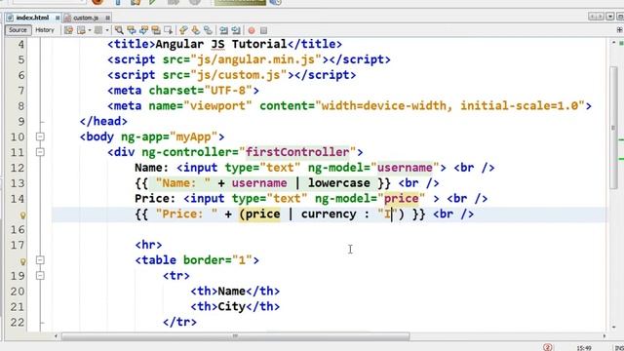Click the <hr> tag on line 17
The height and width of the screenshot is (351, 624).
click(148, 245)
